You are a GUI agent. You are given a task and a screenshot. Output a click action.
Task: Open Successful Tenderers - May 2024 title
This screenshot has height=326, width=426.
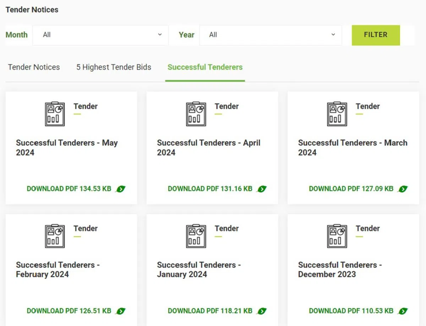(66, 148)
